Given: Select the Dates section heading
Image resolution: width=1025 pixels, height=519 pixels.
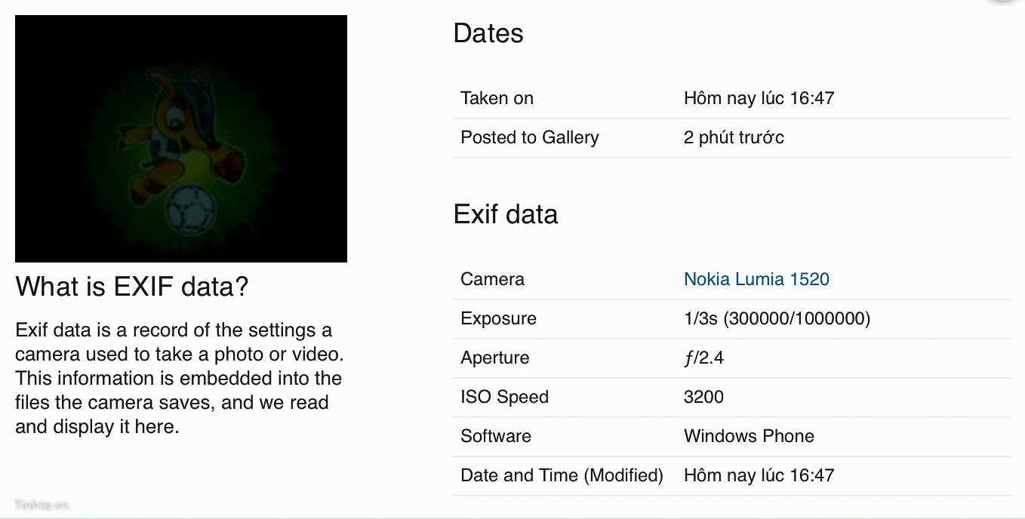Looking at the screenshot, I should 488,33.
